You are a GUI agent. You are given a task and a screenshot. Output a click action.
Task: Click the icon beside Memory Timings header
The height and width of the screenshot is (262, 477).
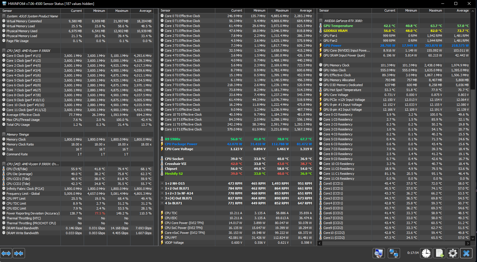tap(4, 134)
